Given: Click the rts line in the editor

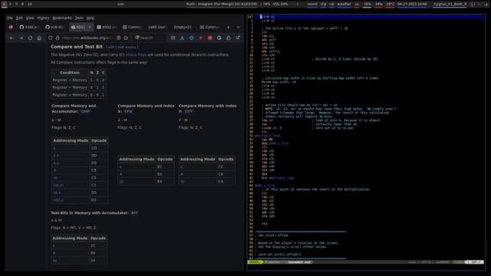Looking at the screenshot, I should (265, 224).
